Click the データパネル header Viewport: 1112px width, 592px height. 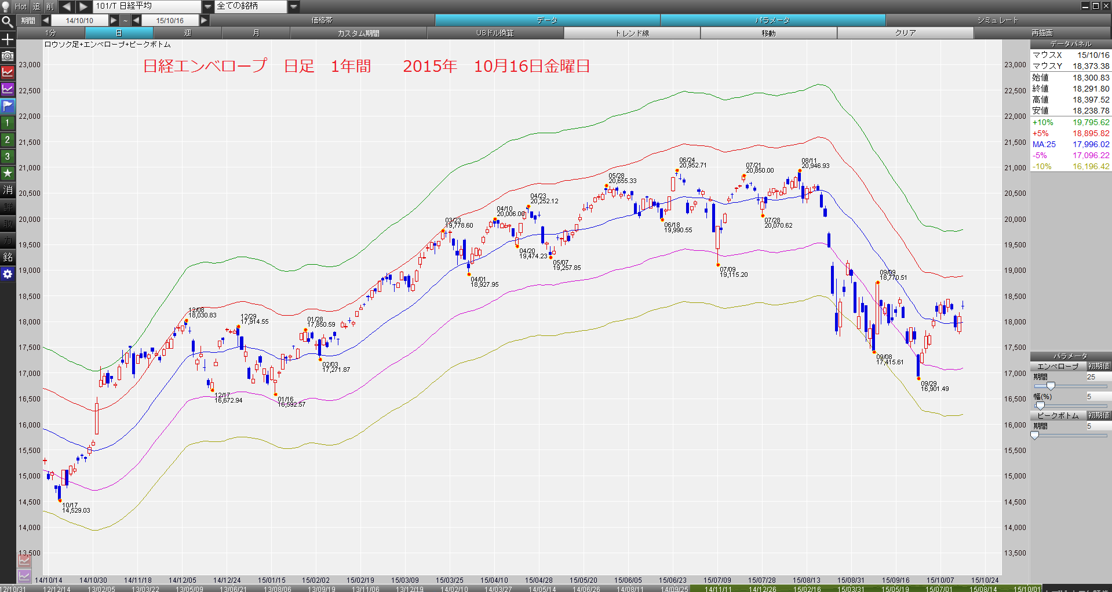coord(1070,44)
